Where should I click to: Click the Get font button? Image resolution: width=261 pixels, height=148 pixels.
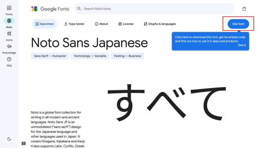238,24
